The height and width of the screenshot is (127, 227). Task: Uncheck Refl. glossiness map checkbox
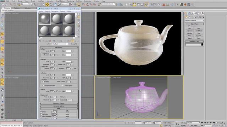(41, 116)
